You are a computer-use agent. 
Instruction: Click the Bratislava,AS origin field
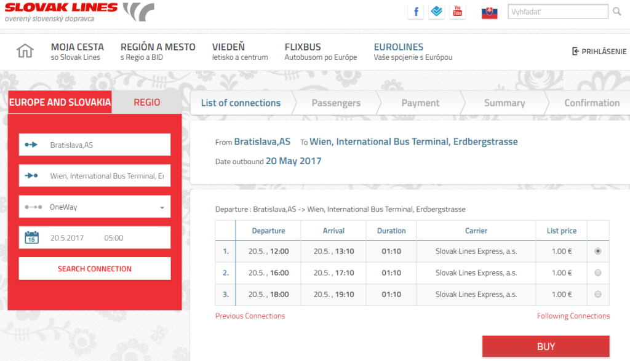pos(95,145)
